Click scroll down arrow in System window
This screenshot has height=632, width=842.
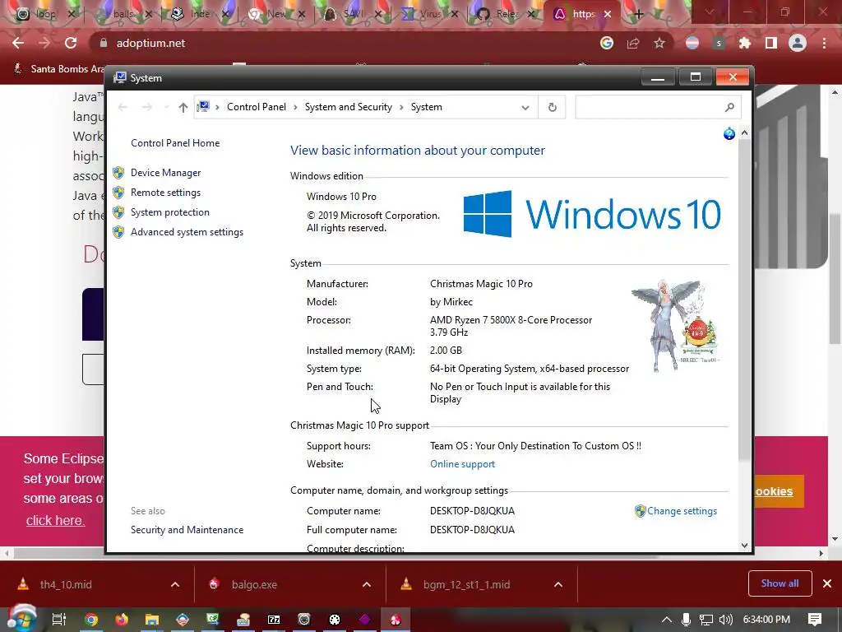[x=744, y=545]
